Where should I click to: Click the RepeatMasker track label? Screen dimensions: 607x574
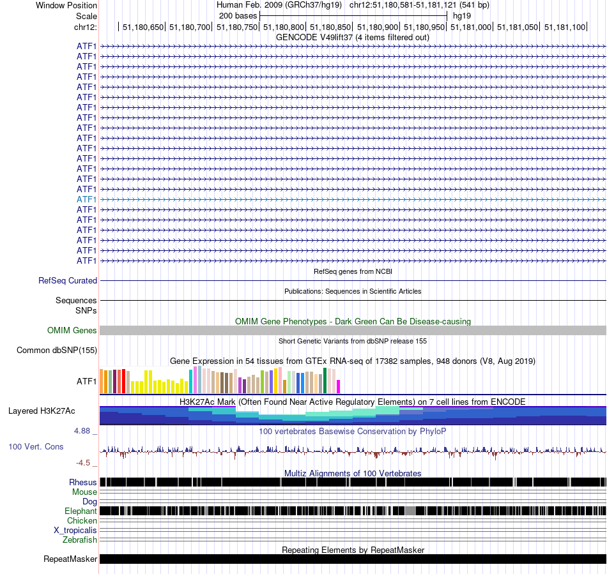(x=70, y=559)
